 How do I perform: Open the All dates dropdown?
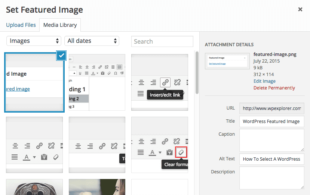pos(92,41)
